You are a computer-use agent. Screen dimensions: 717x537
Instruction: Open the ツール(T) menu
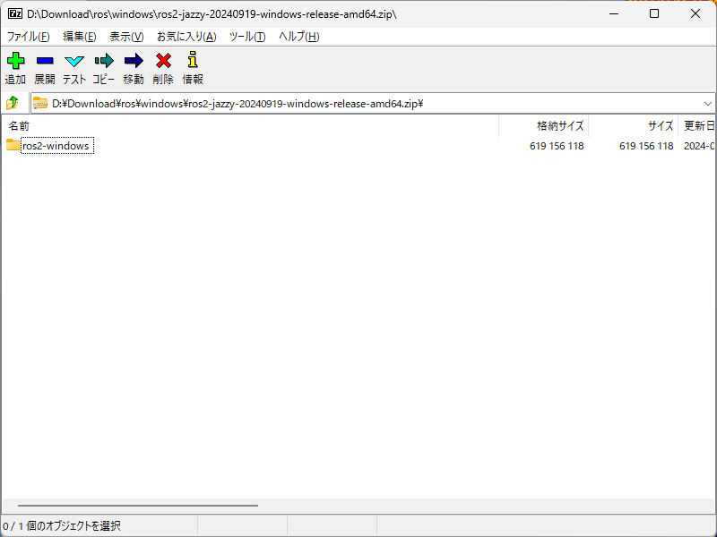[247, 37]
